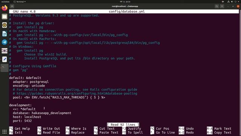The width and height of the screenshot is (241, 136).
Task: Click the Replace shortcut label
Action: (x=78, y=133)
